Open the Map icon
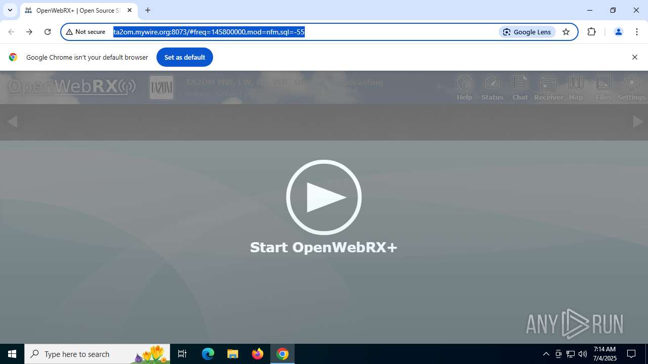The image size is (648, 364). (x=576, y=88)
